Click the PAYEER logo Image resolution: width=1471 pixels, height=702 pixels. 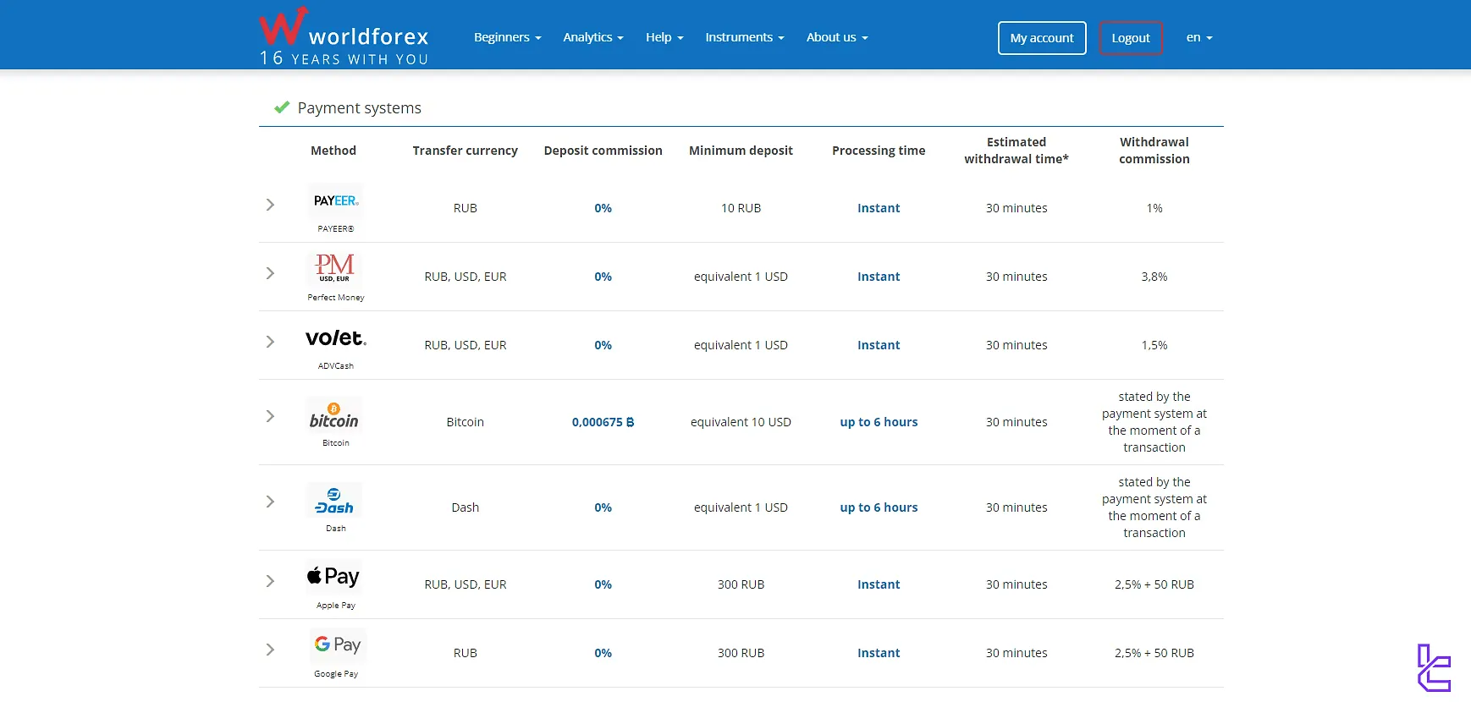336,201
